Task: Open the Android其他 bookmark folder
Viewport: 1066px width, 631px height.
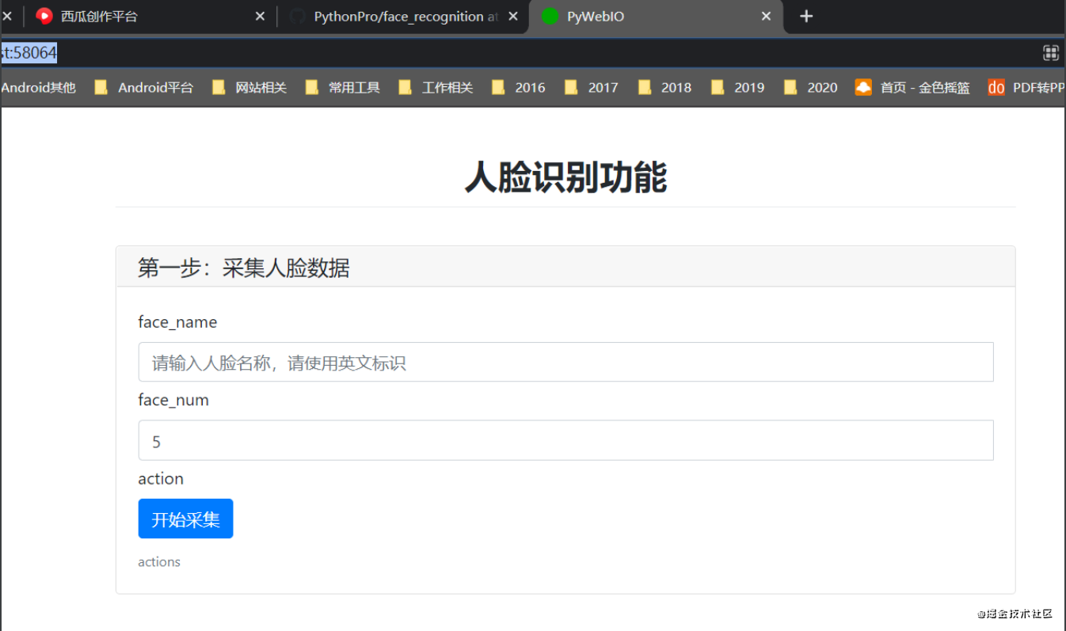Action: tap(38, 88)
